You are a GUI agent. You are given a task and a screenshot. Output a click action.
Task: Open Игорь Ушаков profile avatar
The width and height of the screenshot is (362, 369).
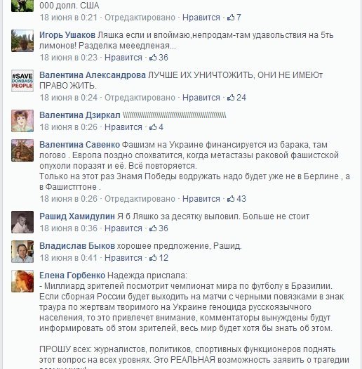tap(22, 41)
